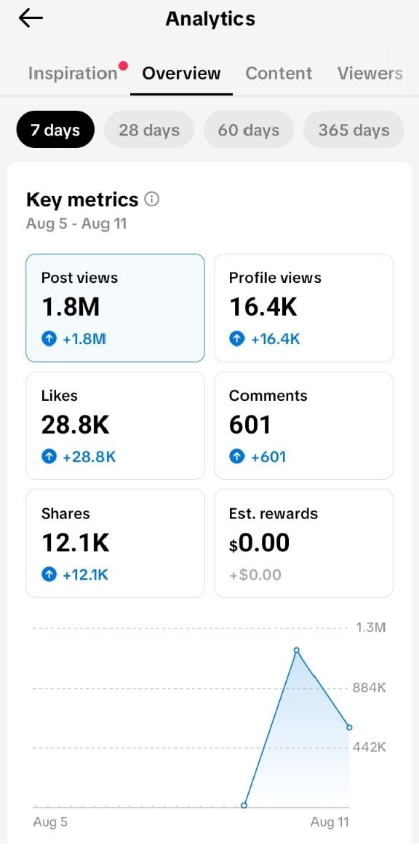The height and width of the screenshot is (850, 419).
Task: Choose the 365 days range
Action: pos(354,130)
